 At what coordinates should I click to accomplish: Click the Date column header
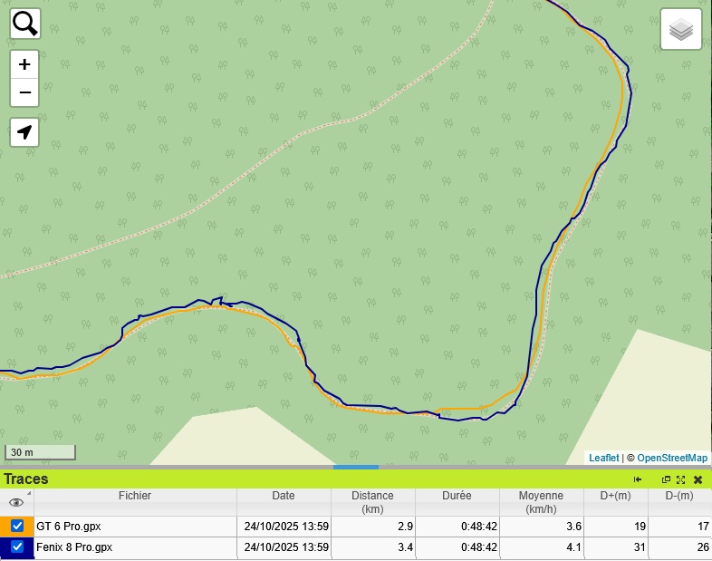pyautogui.click(x=283, y=496)
